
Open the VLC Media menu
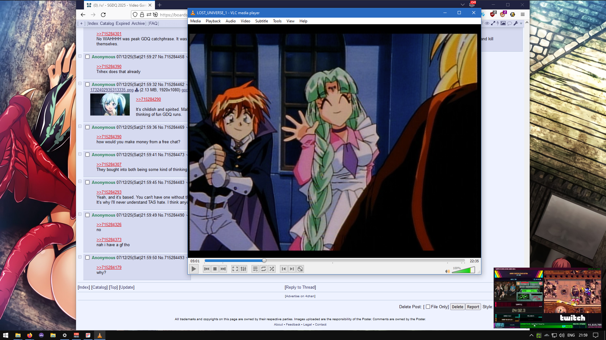[x=195, y=21]
